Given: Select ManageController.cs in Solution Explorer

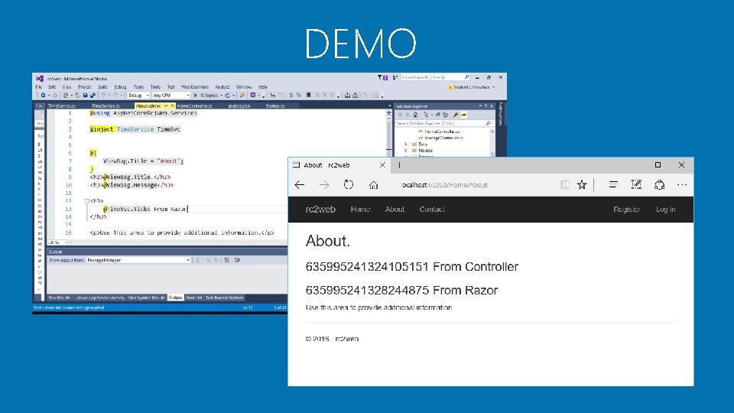Looking at the screenshot, I should coord(443,138).
